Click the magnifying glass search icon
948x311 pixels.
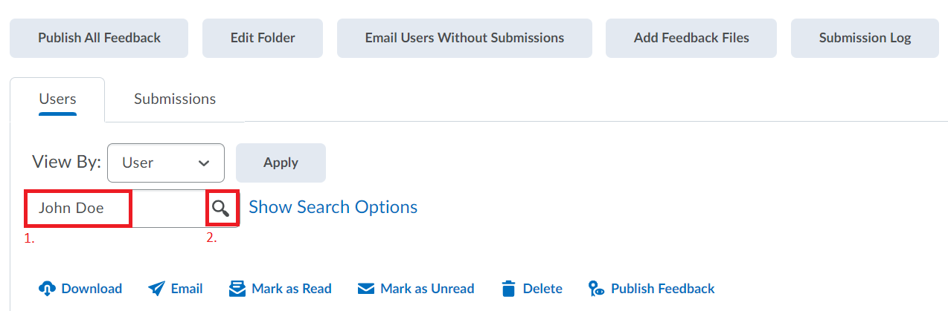(221, 208)
